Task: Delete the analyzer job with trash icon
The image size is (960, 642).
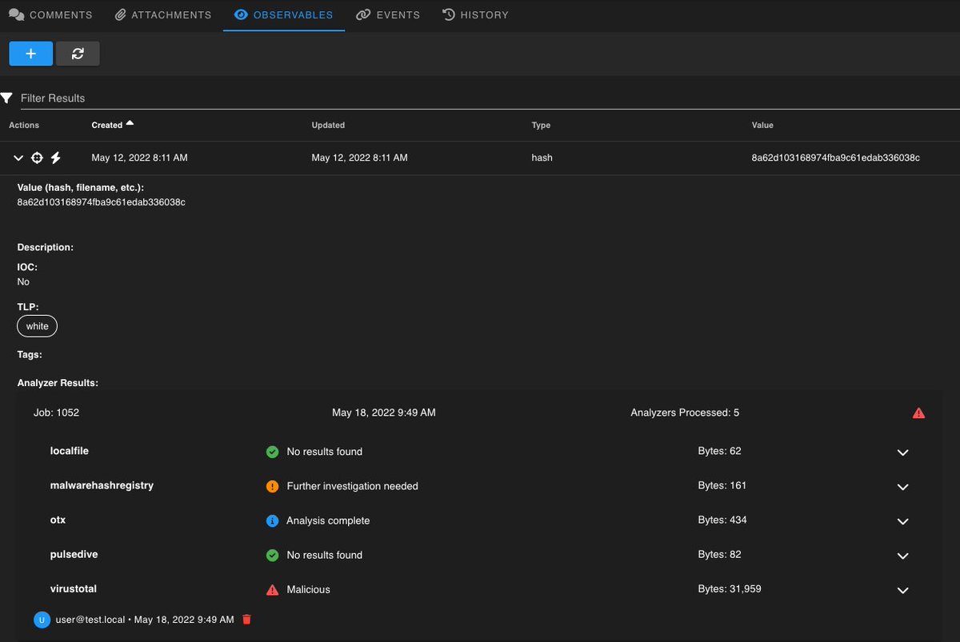Action: [246, 619]
